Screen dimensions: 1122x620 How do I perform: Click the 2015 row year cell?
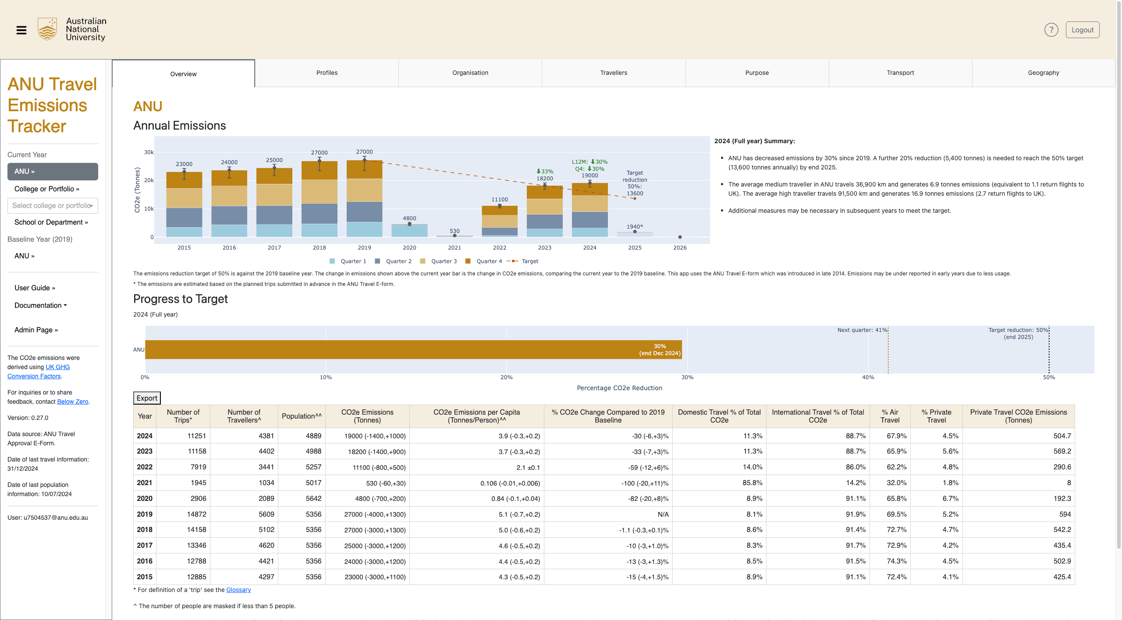pos(145,577)
